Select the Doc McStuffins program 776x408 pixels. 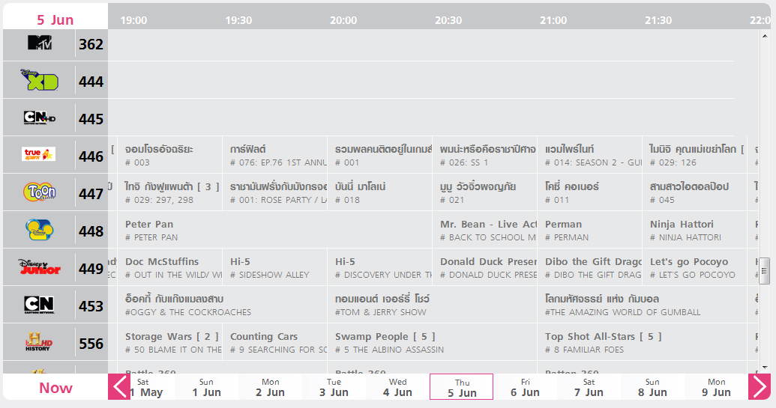coord(169,268)
